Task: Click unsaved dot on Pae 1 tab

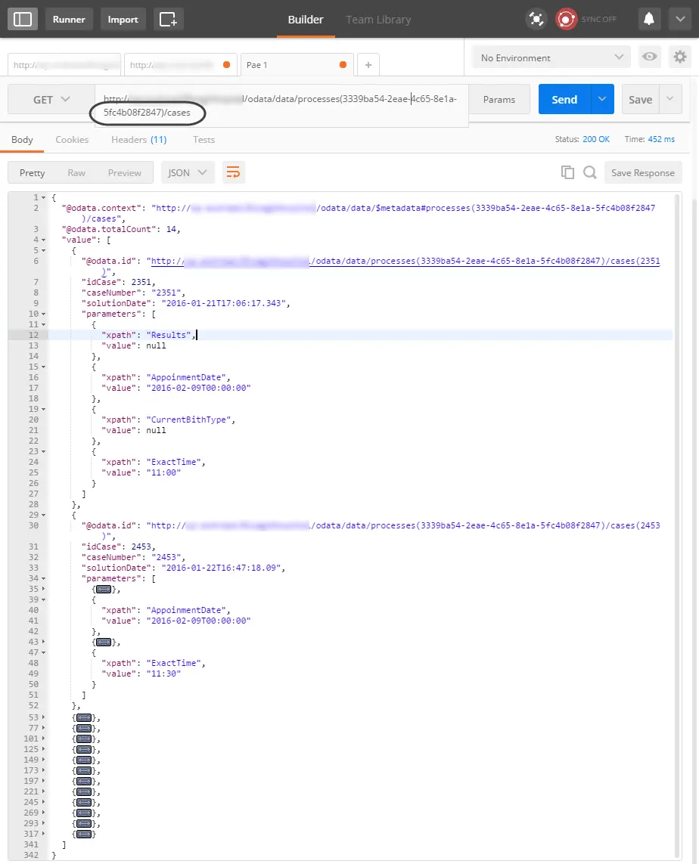Action: coord(343,64)
